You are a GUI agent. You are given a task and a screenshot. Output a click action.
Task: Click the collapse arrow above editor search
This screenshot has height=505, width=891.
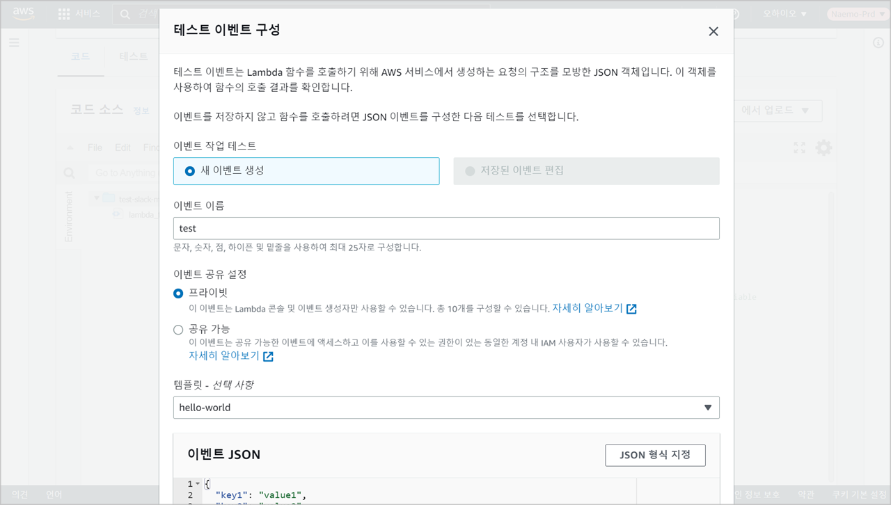click(x=70, y=147)
